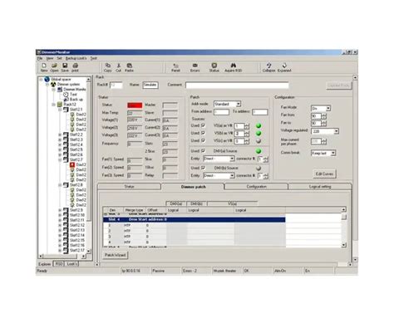Image resolution: width=394 pixels, height=323 pixels.
Task: Click the Aquire RSD binoculars icon
Action: coord(234,66)
